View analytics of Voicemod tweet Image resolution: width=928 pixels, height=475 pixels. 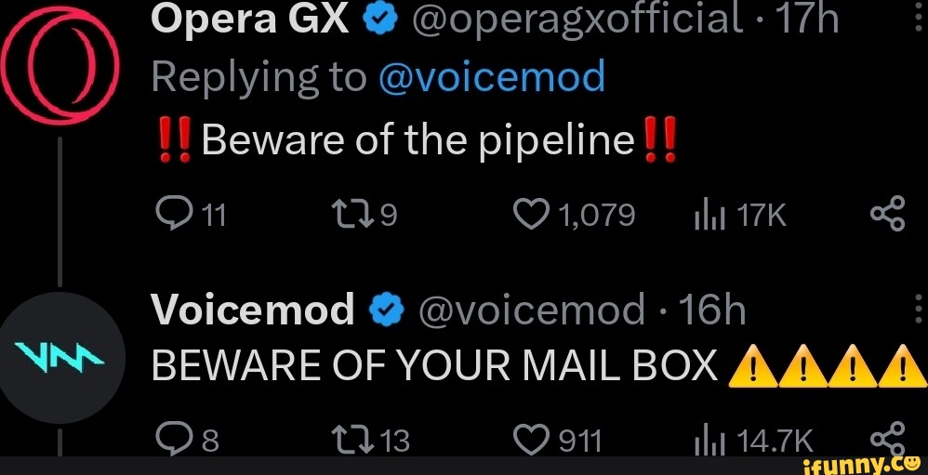pyautogui.click(x=708, y=437)
